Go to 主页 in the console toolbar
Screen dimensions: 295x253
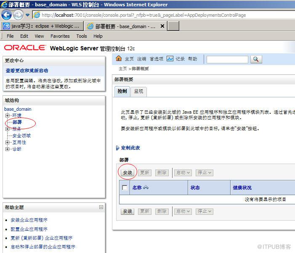pos(129,59)
